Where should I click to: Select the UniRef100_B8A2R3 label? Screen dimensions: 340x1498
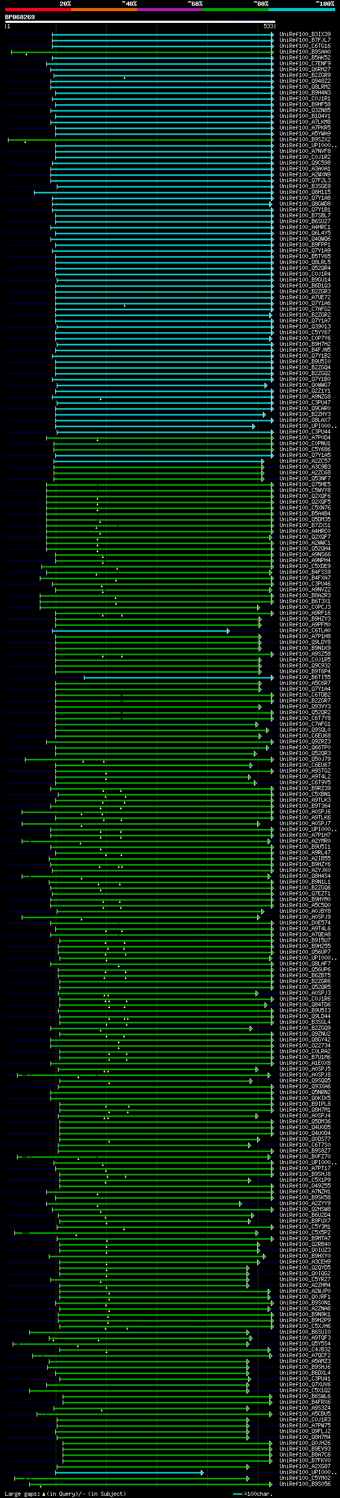click(x=305, y=596)
